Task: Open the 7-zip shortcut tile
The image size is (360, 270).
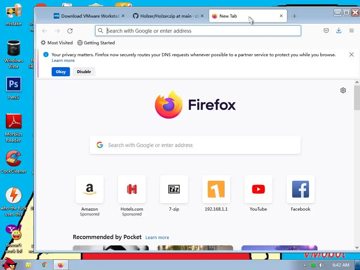Action: point(174,189)
